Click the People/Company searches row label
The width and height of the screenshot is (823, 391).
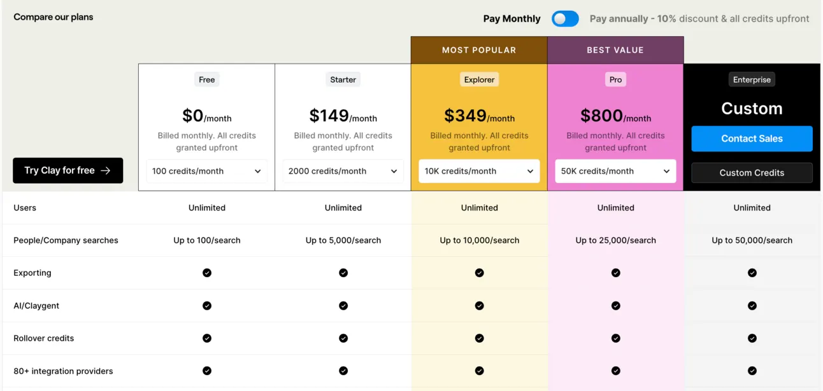pos(66,240)
